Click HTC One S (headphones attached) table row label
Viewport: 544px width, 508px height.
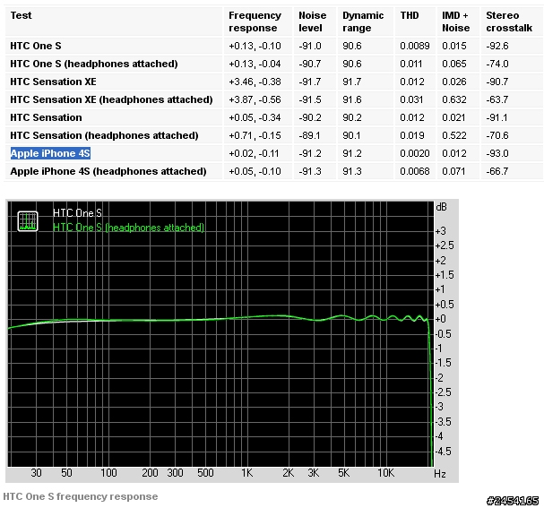[x=94, y=64]
